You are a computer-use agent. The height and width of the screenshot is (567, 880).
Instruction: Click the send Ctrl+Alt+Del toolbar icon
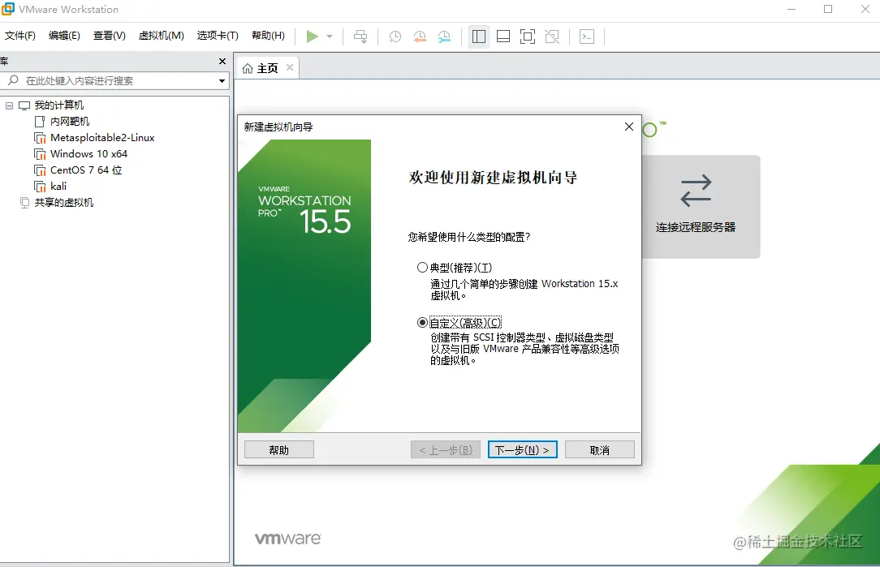coord(360,37)
